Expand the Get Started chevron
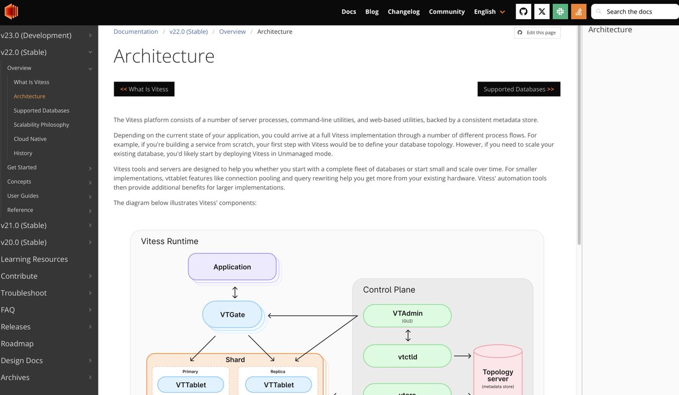The height and width of the screenshot is (395, 679). pyautogui.click(x=90, y=168)
